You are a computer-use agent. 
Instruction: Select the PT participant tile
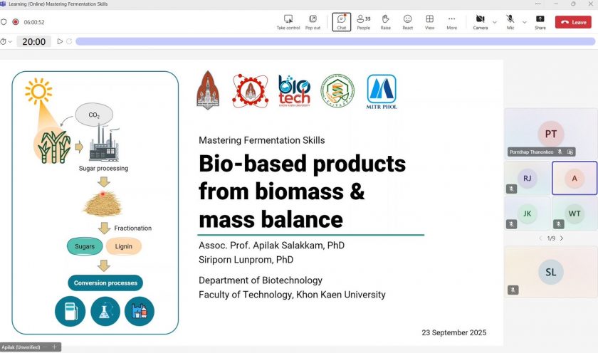coord(550,133)
